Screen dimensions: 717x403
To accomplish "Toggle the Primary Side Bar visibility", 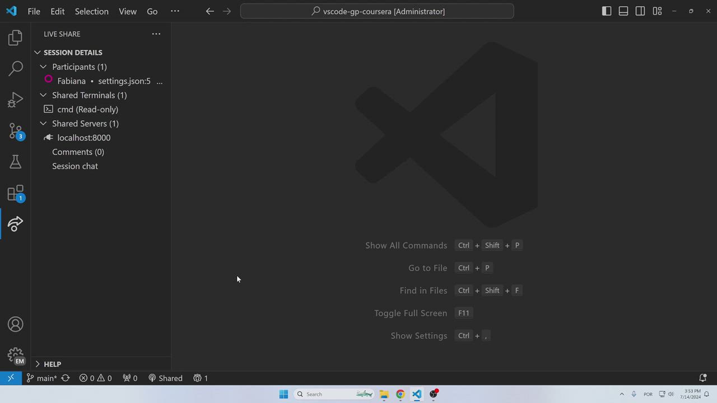I will point(607,11).
